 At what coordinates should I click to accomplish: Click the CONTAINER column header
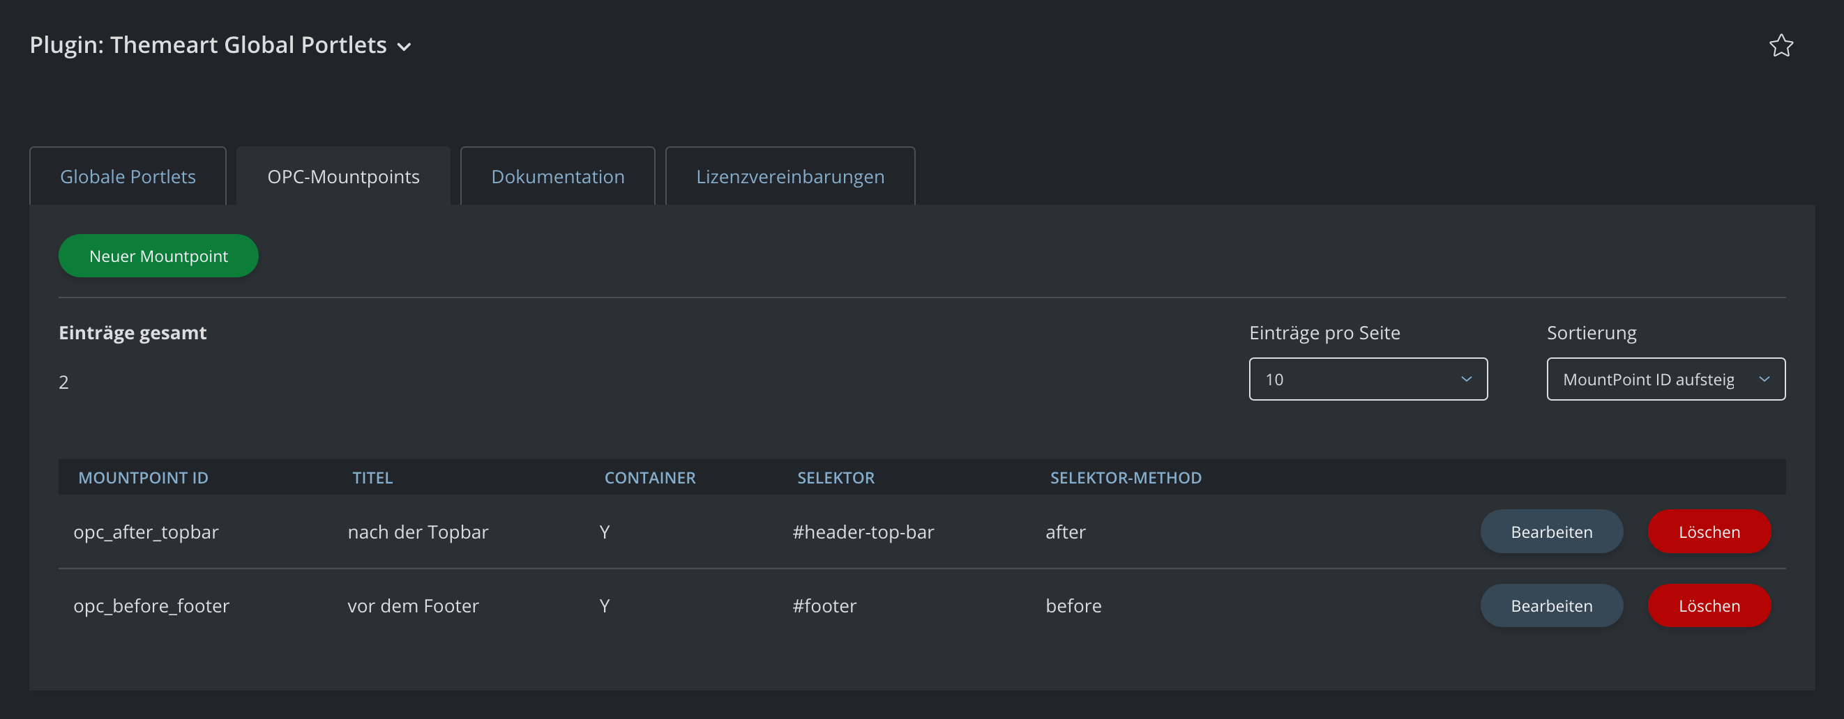[650, 478]
